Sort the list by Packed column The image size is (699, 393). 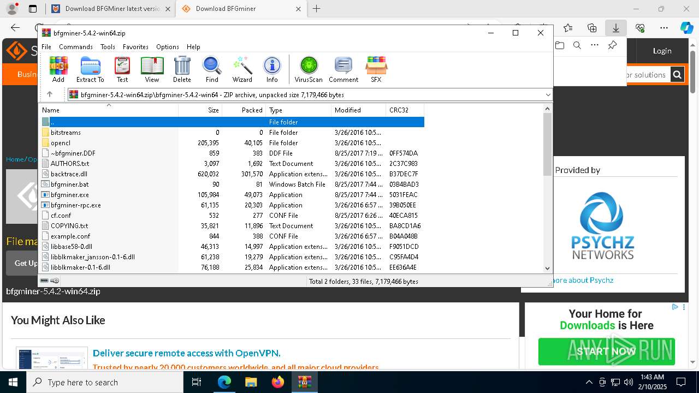point(244,110)
